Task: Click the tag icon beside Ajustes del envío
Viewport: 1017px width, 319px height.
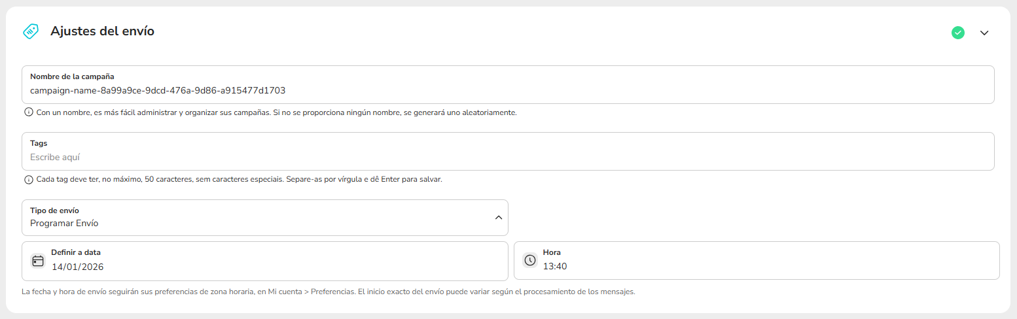Action: point(31,31)
